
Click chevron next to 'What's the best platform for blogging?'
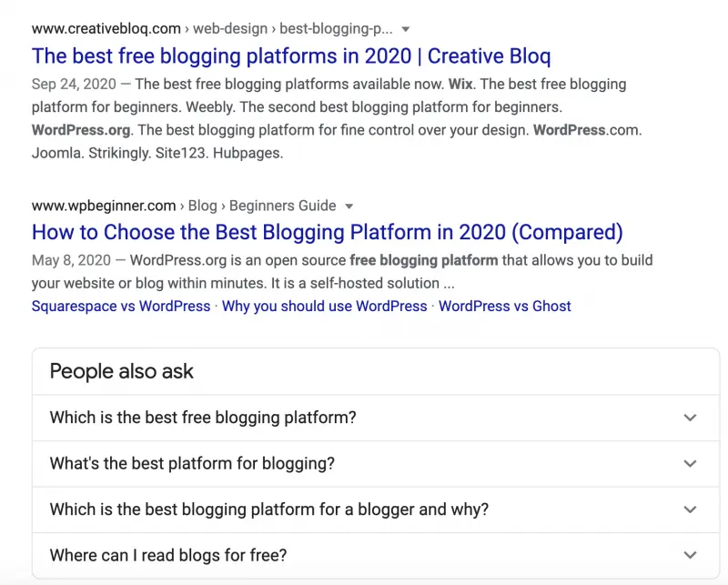point(690,463)
